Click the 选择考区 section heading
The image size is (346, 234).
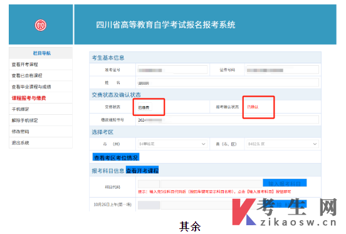point(103,132)
